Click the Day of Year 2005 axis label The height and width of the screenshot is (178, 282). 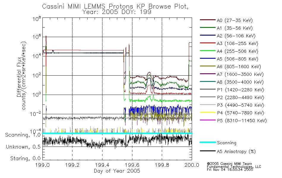[117, 171]
